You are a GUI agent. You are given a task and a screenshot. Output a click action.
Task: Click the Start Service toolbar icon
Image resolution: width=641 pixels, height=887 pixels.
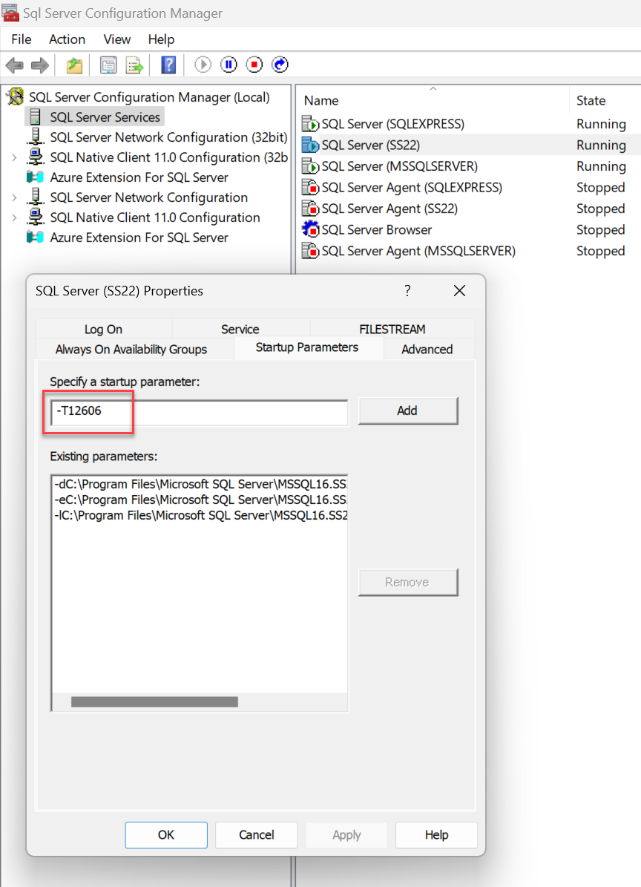(x=203, y=65)
